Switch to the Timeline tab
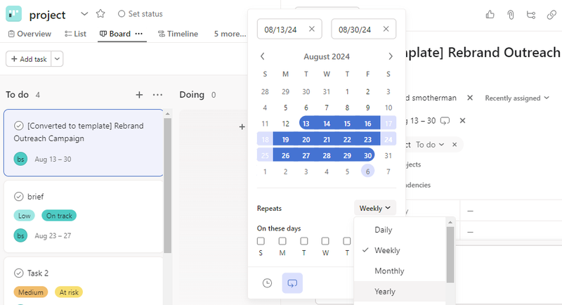 click(x=178, y=34)
